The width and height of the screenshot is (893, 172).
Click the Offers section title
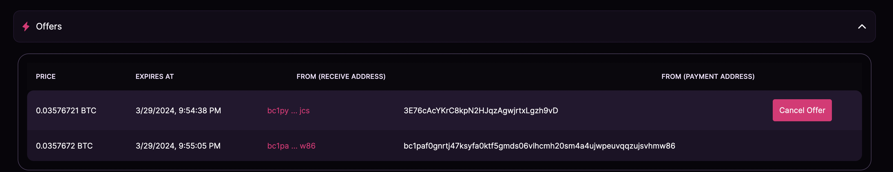(49, 26)
